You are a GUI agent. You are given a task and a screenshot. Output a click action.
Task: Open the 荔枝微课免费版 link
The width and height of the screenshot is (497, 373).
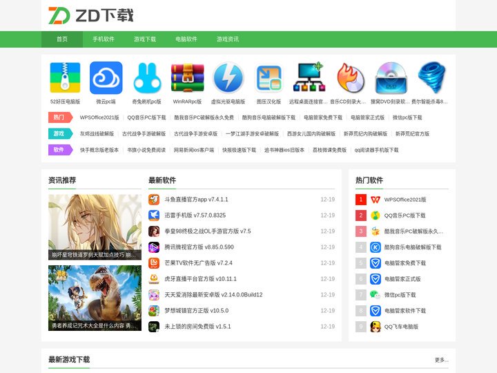(329, 150)
